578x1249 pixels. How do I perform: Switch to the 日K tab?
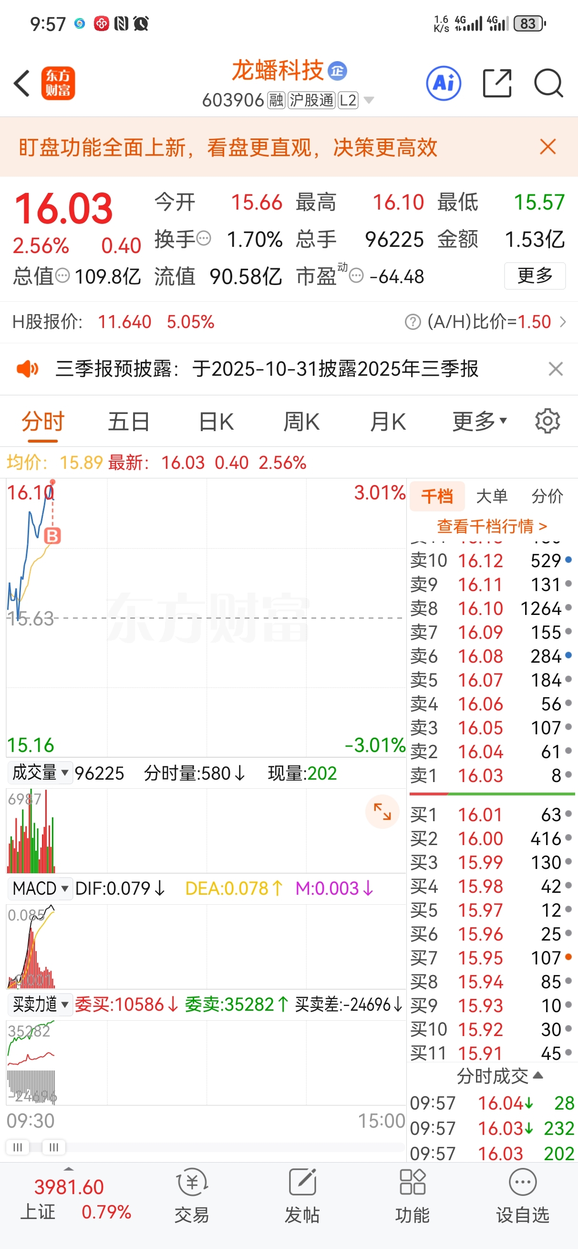(x=216, y=421)
